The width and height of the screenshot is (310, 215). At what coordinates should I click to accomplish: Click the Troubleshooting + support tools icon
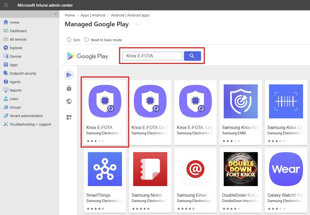coord(6,124)
